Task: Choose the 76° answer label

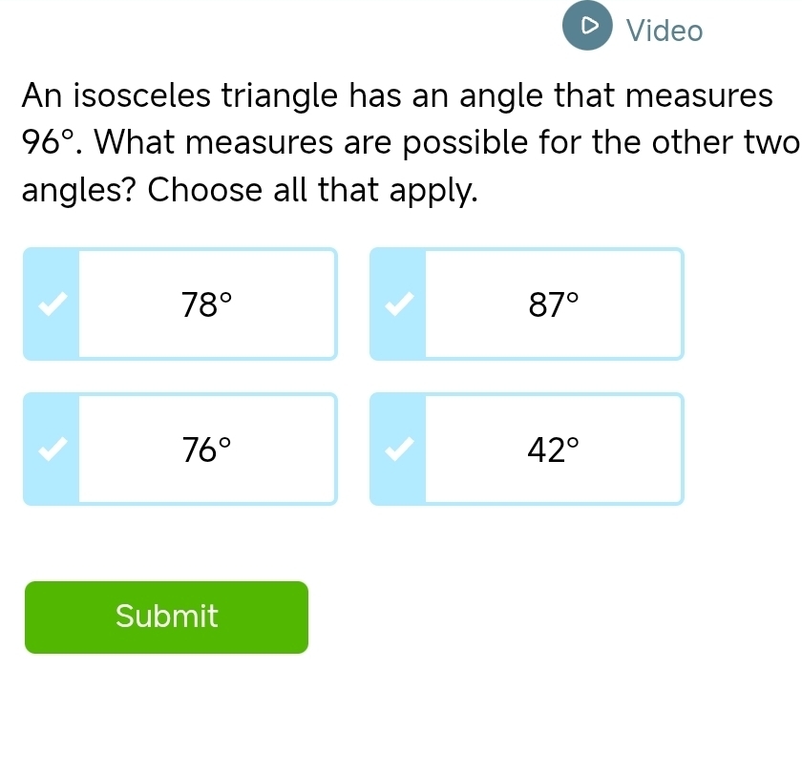Action: (x=207, y=450)
